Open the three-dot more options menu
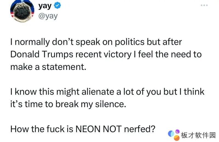Viewport: 219px width, 142px height. 204,5
